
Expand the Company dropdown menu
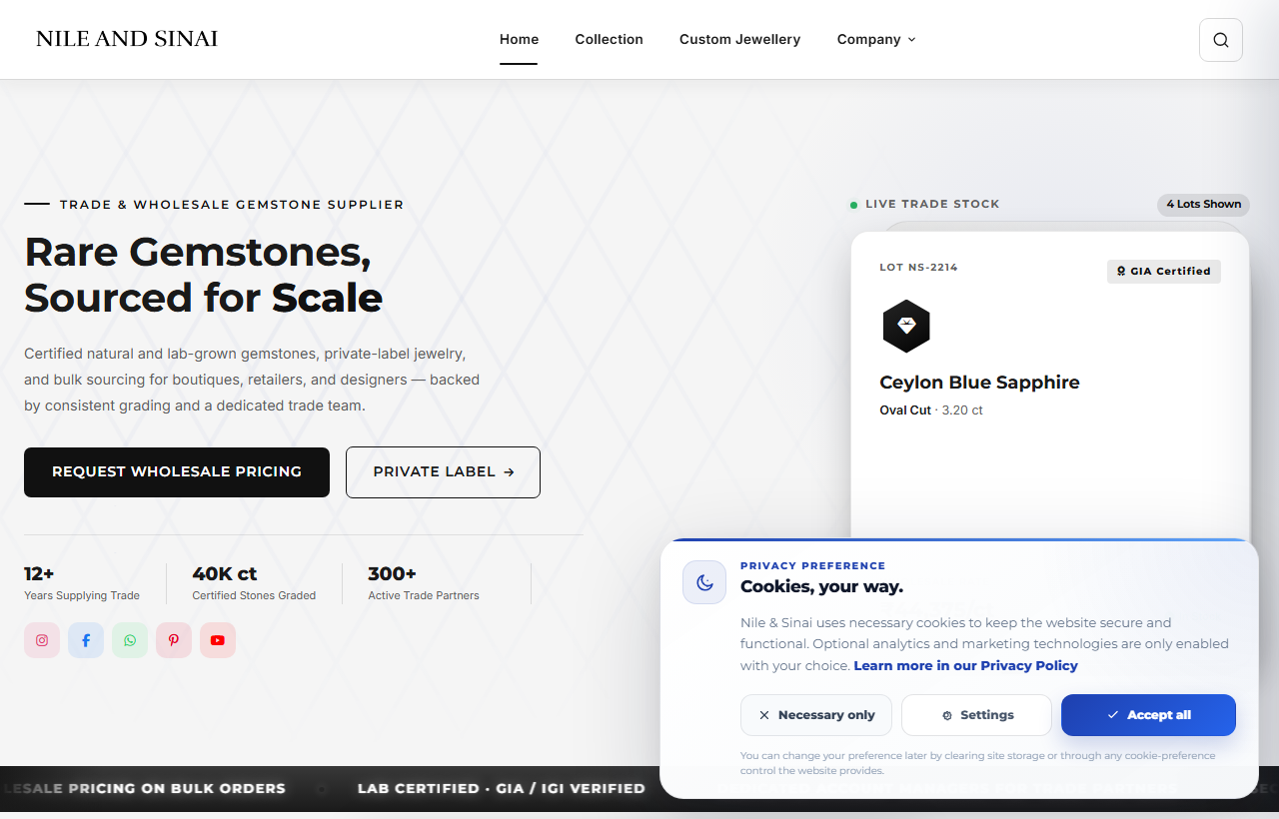point(876,39)
